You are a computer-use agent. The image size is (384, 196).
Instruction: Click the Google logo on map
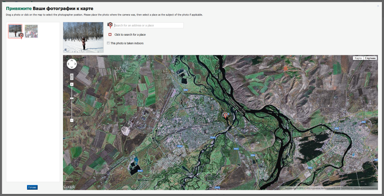(x=69, y=187)
